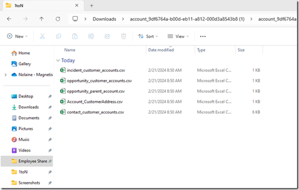Sort by the Size column header

(x=241, y=50)
